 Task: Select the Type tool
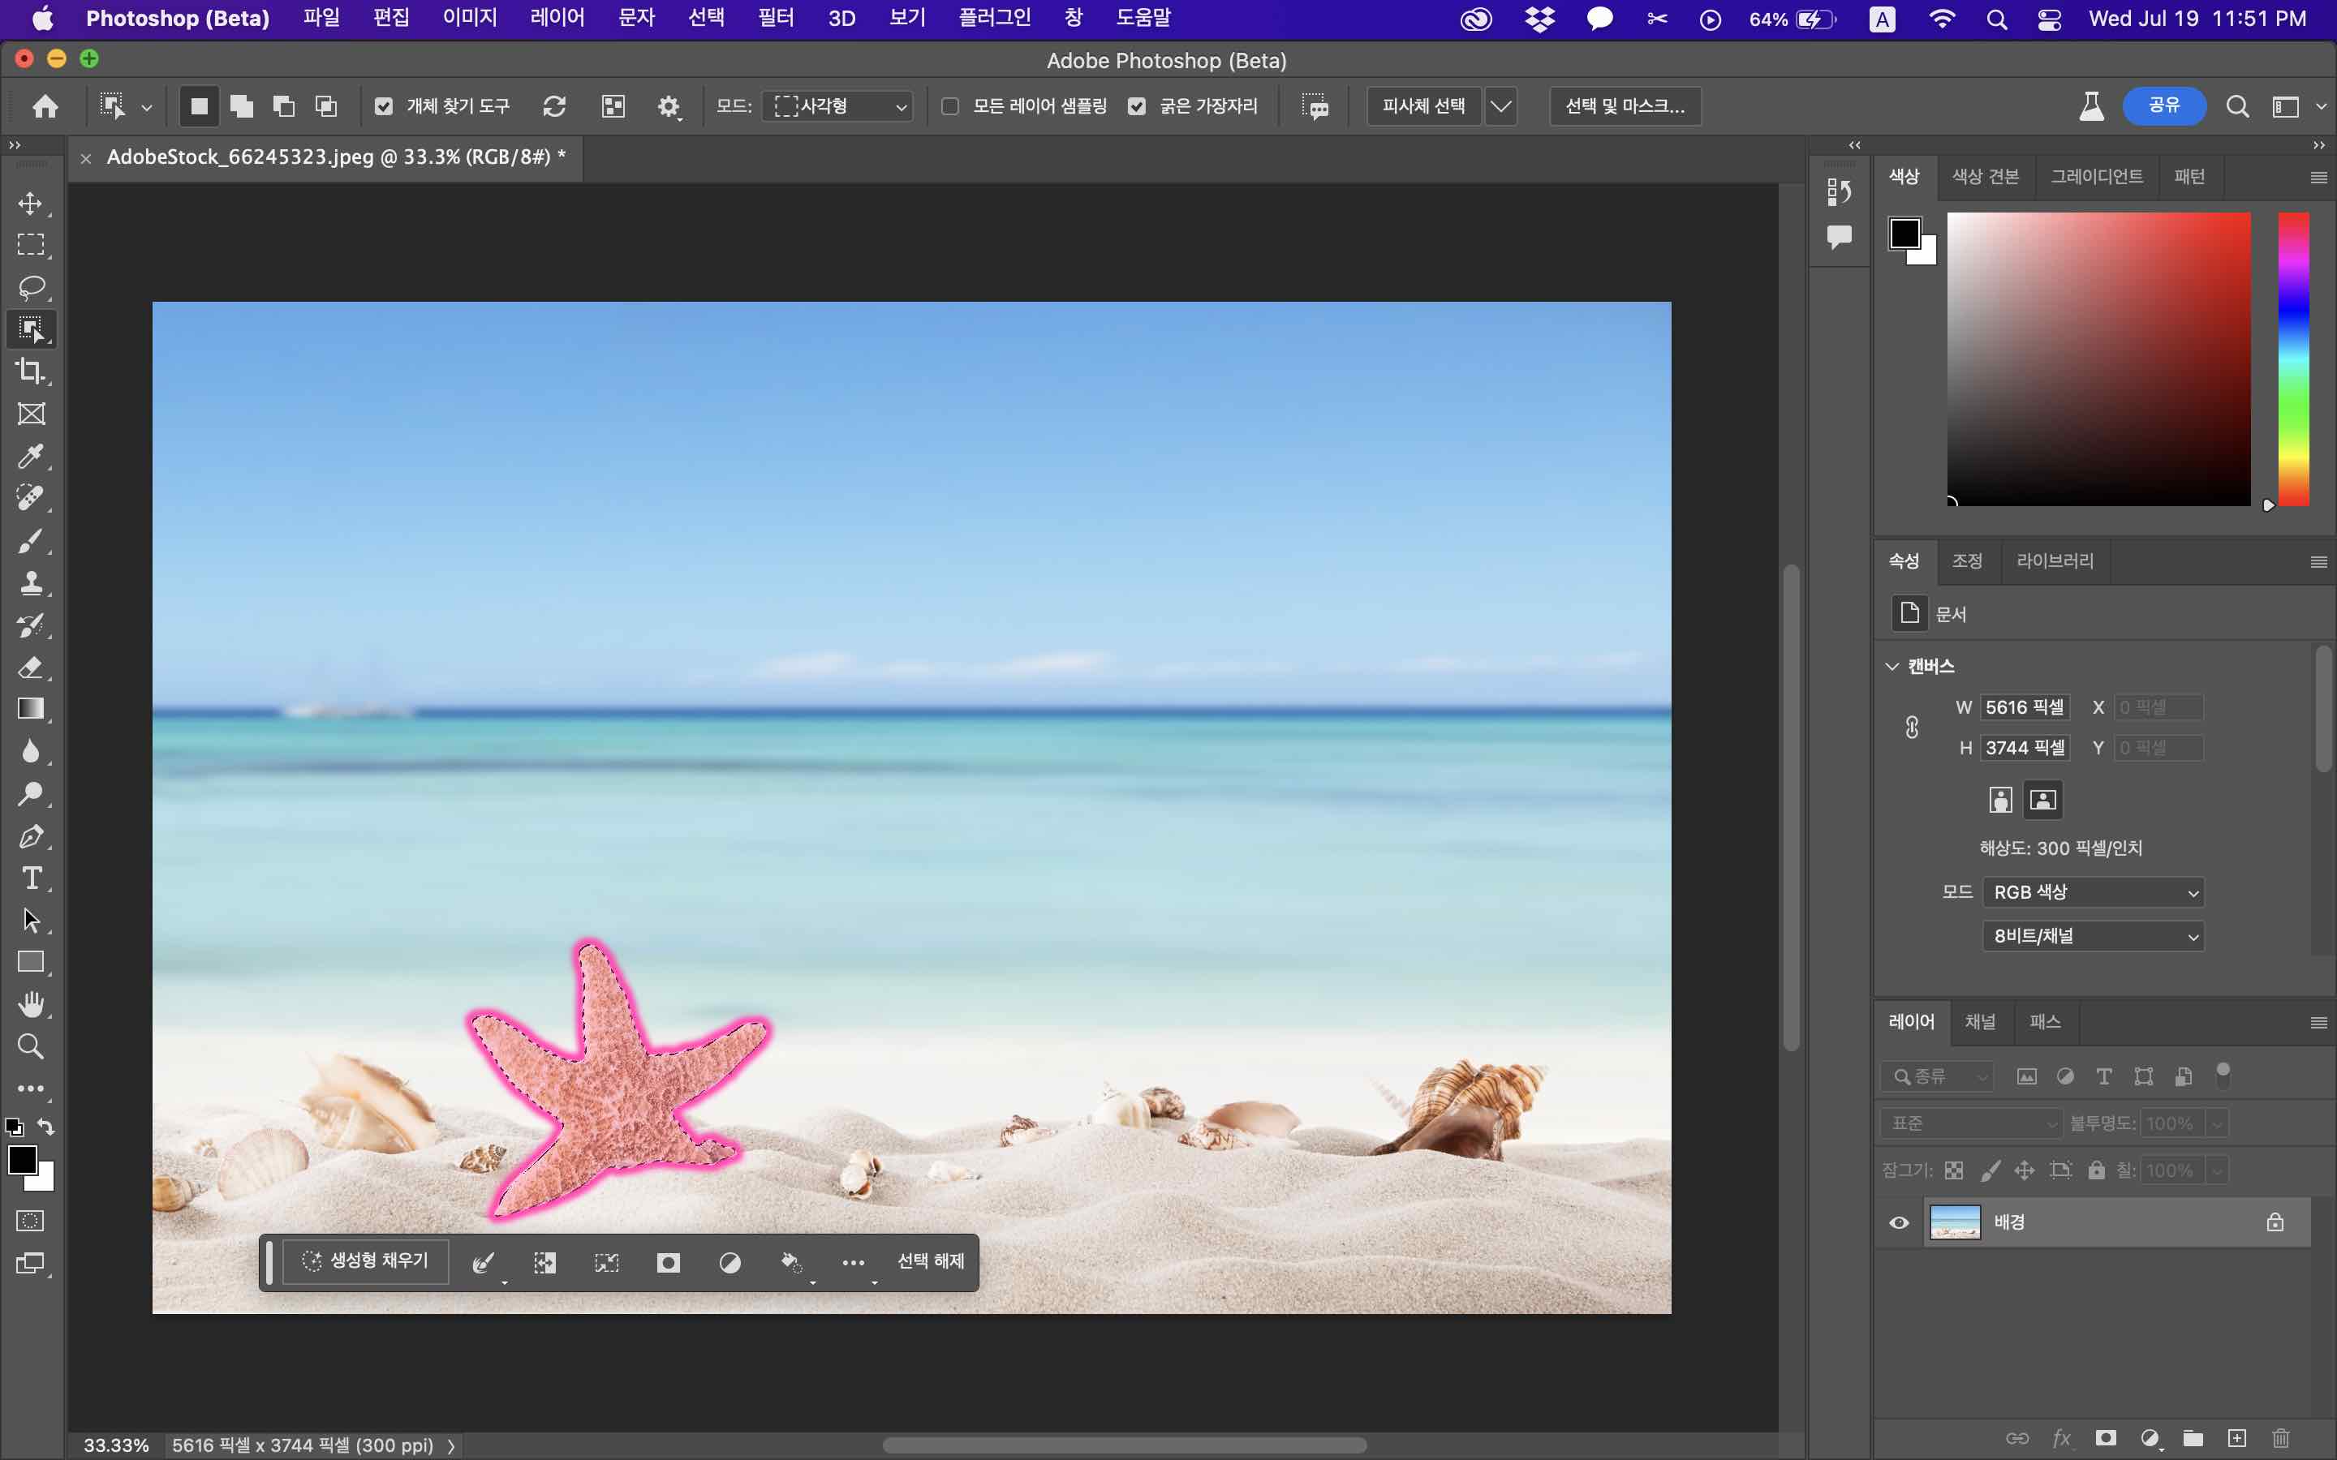coord(31,878)
